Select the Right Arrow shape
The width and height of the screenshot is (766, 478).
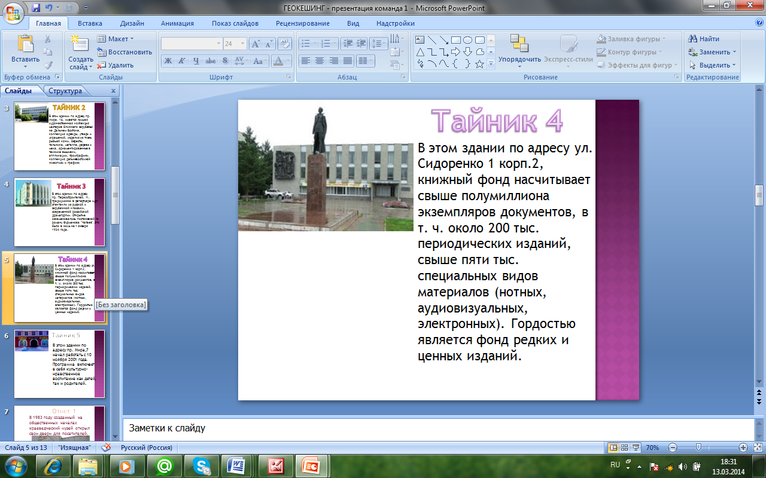point(456,52)
